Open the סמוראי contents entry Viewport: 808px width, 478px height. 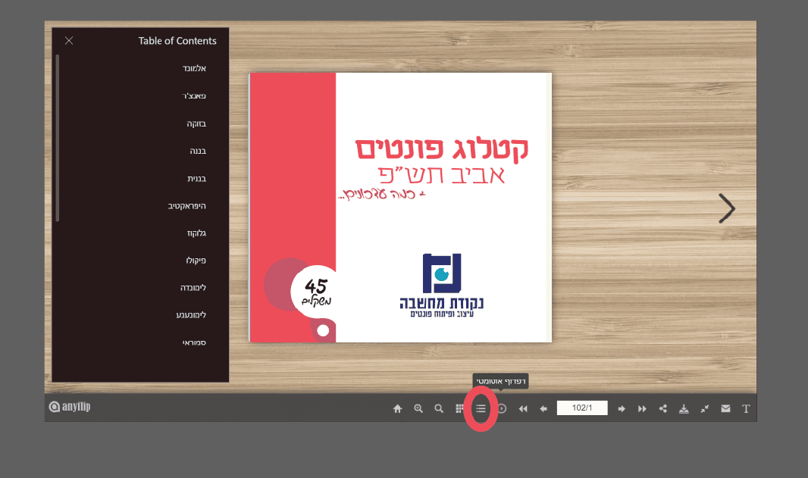[194, 342]
